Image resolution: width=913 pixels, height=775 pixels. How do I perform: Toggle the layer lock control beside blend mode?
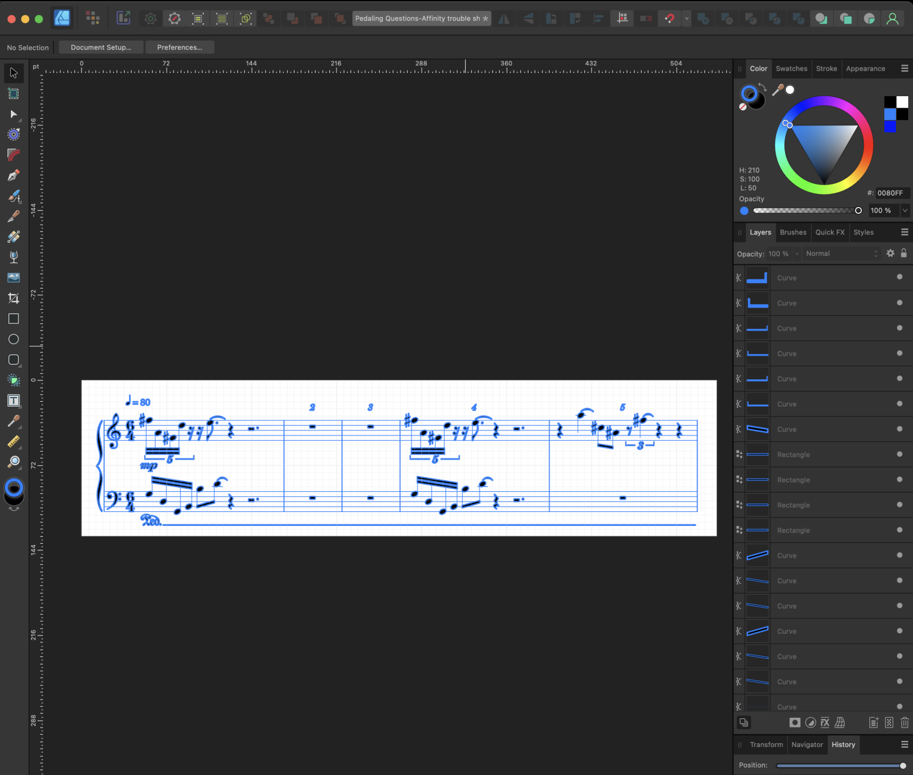(904, 253)
